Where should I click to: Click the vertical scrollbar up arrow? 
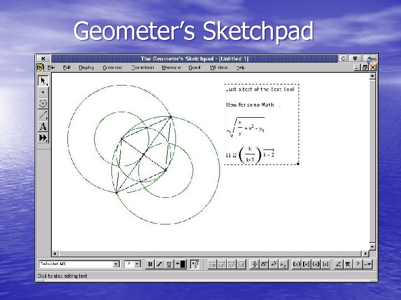[x=373, y=76]
